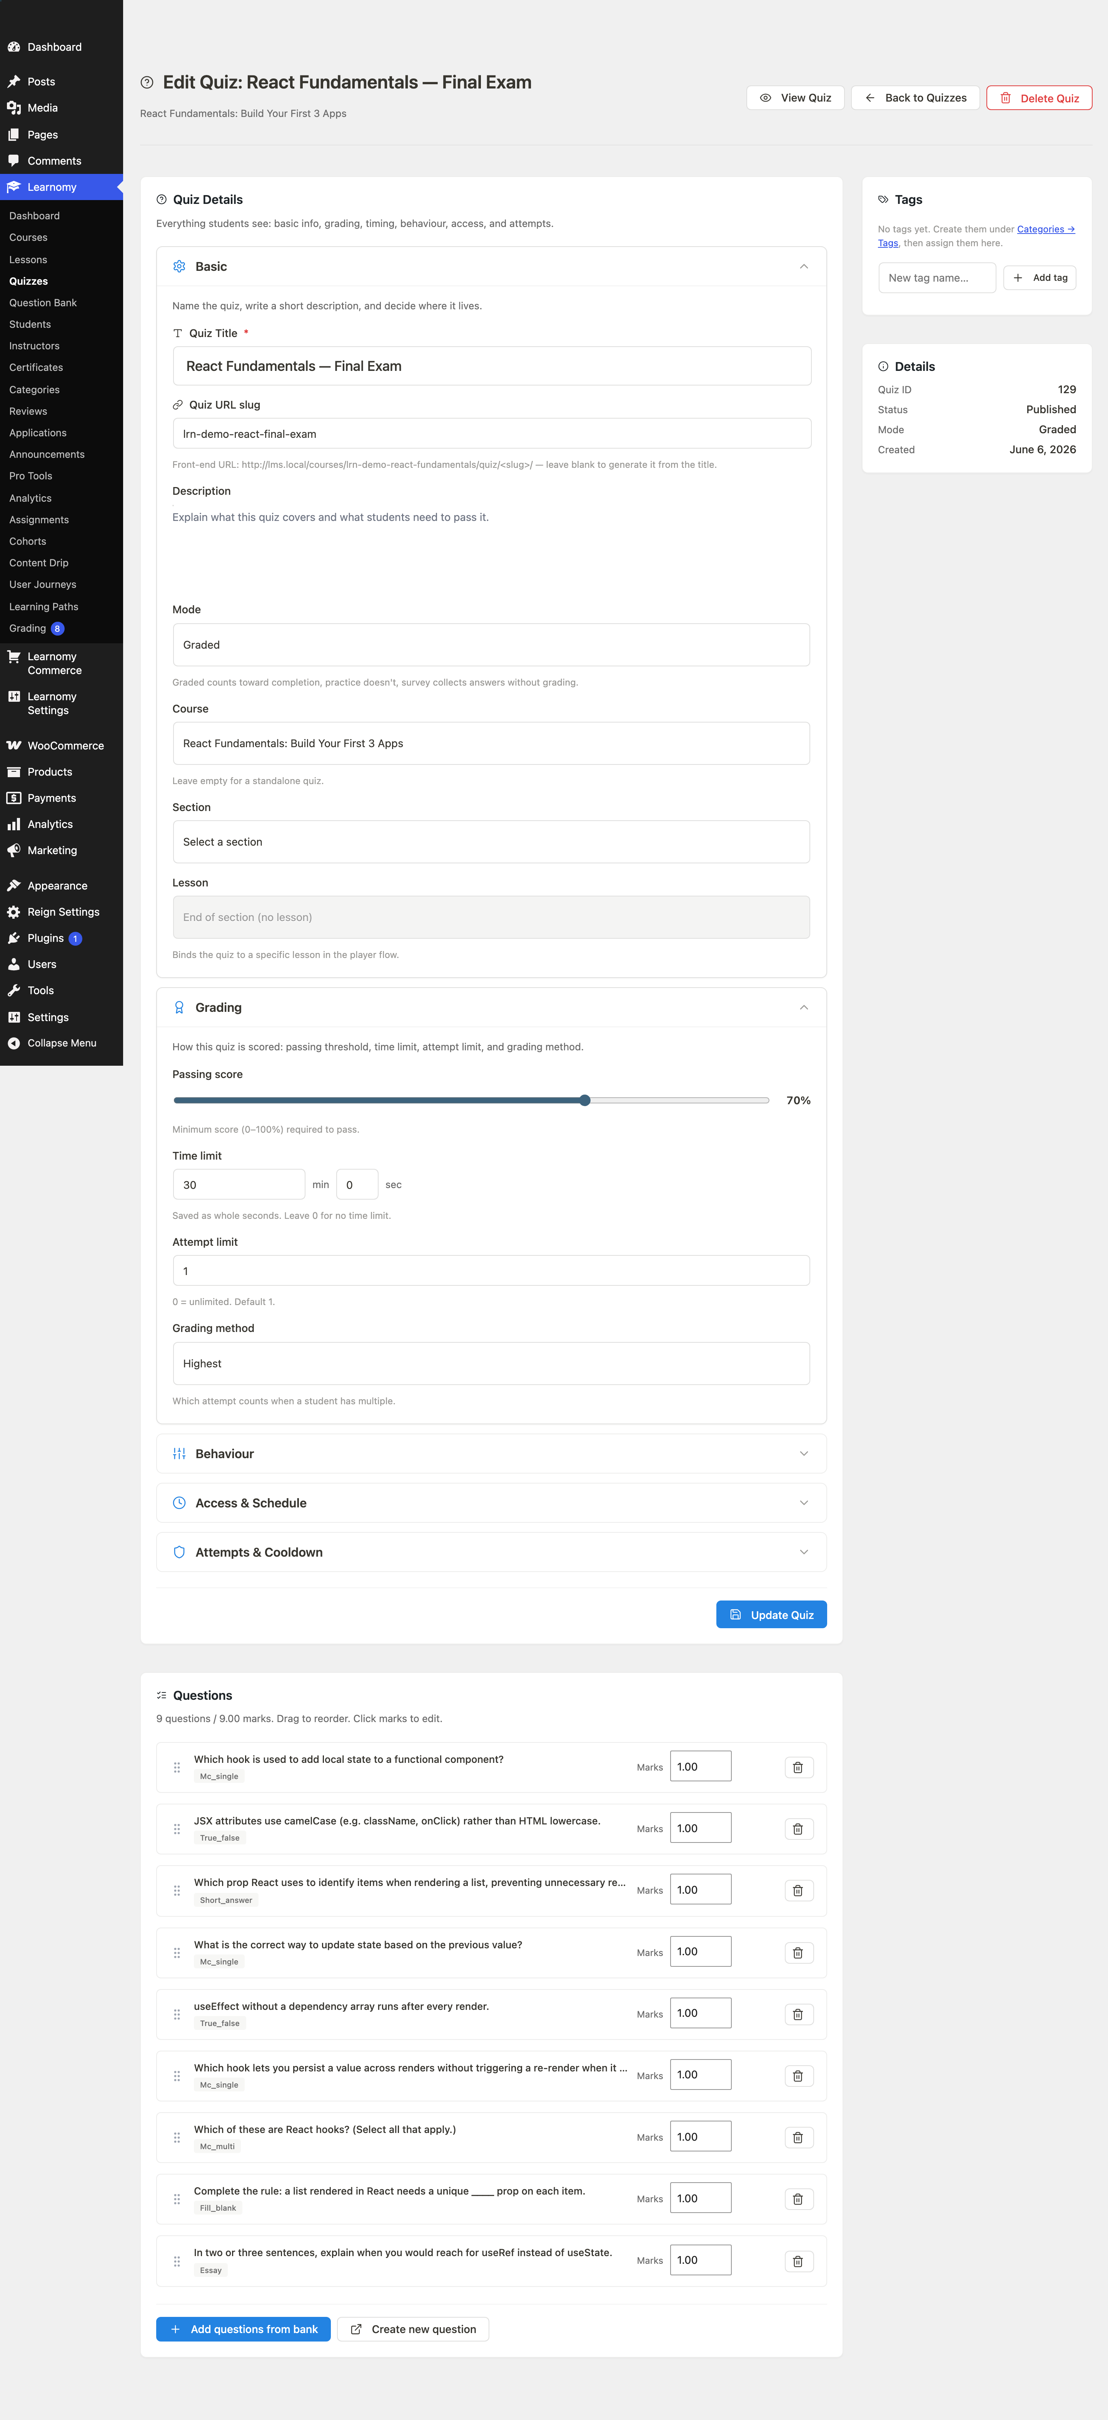Click the Marks field for the Essay question
The height and width of the screenshot is (2420, 1108).
click(x=701, y=2260)
